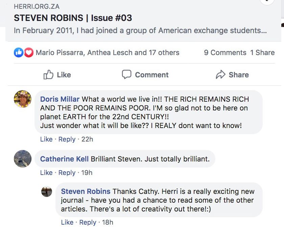Click the Share arrow icon
The width and height of the screenshot is (284, 227).
pyautogui.click(x=220, y=75)
